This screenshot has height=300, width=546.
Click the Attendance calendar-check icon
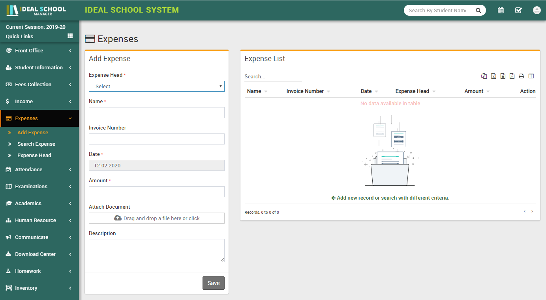tap(9, 169)
